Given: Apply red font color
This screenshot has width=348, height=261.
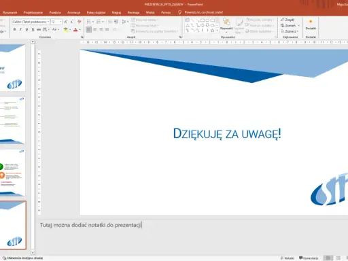Looking at the screenshot, I should click(x=75, y=29).
